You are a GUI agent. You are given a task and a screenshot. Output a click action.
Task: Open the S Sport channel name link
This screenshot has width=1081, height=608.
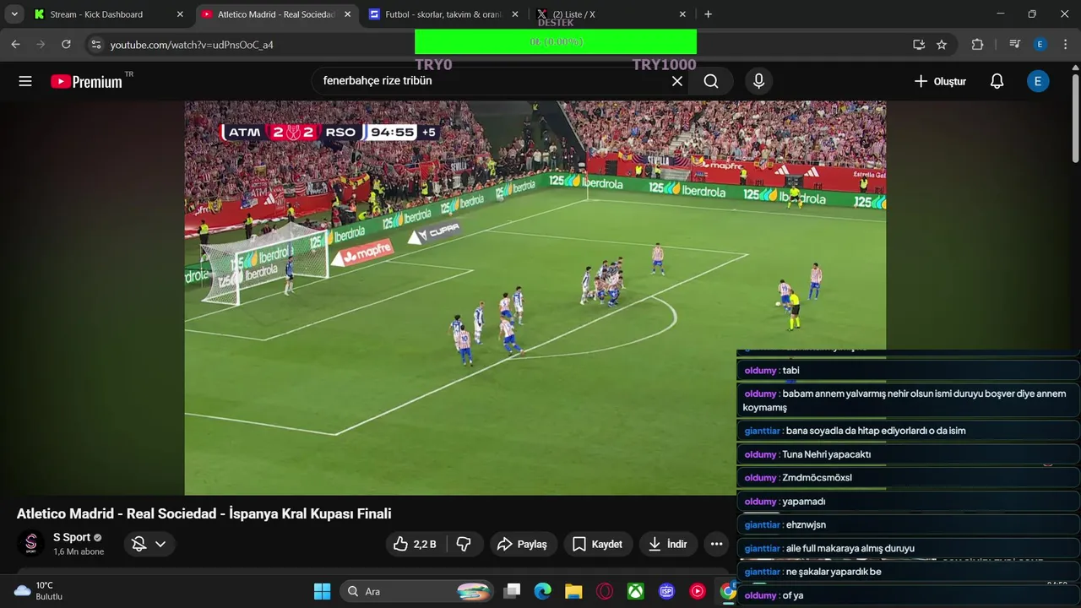[x=72, y=537]
